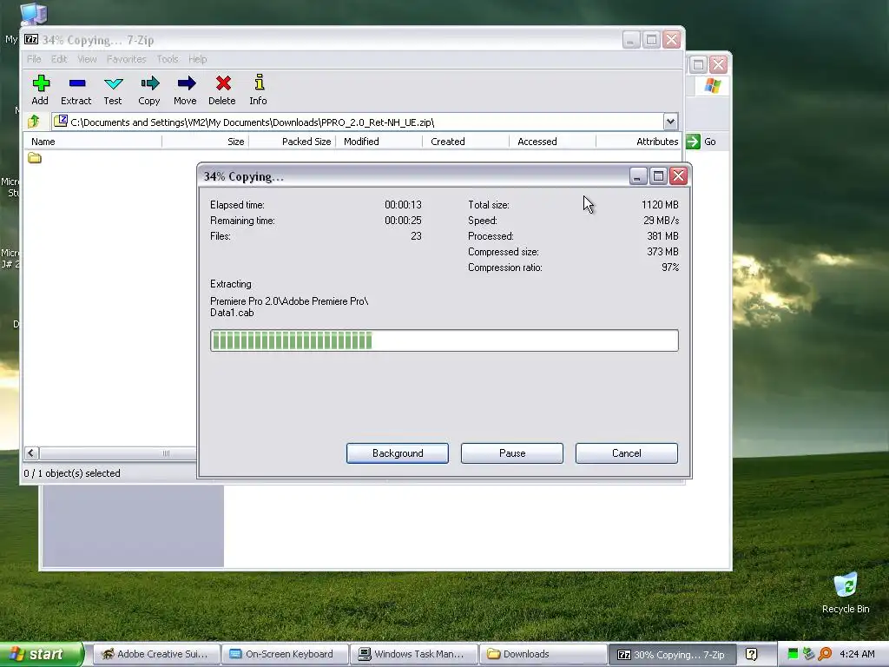
Task: Click the Test toolbar icon
Action: coord(113,83)
